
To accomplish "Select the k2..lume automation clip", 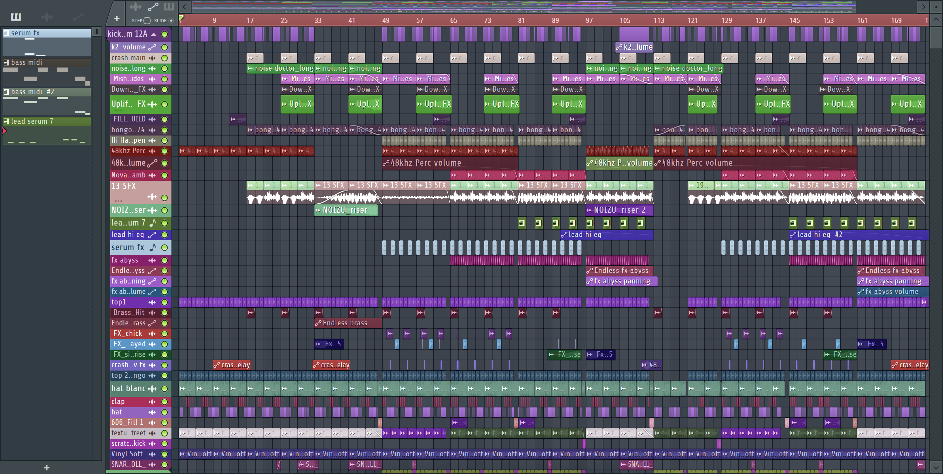I will [634, 47].
